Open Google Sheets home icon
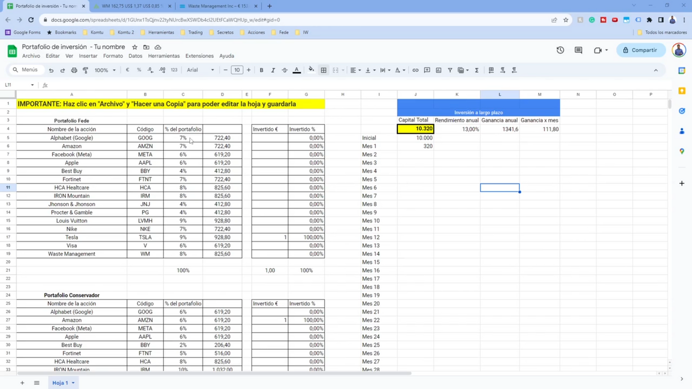The width and height of the screenshot is (692, 389). (x=12, y=50)
